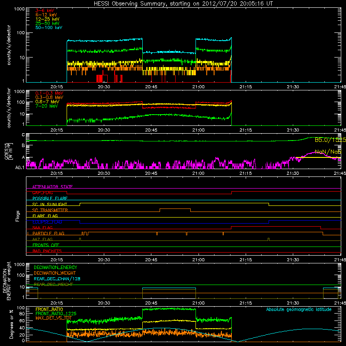The height and width of the screenshot is (346, 346).
Task: Click the 1000 y-axis label in top panel
Action: [x=19, y=9]
